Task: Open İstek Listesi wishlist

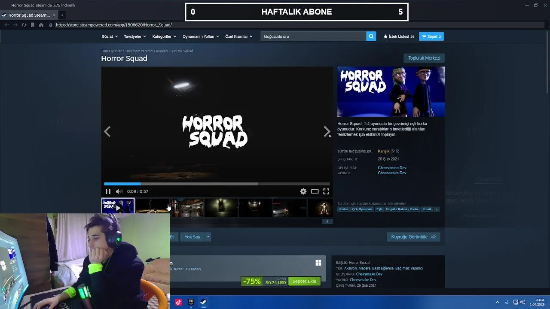Action: (x=399, y=36)
